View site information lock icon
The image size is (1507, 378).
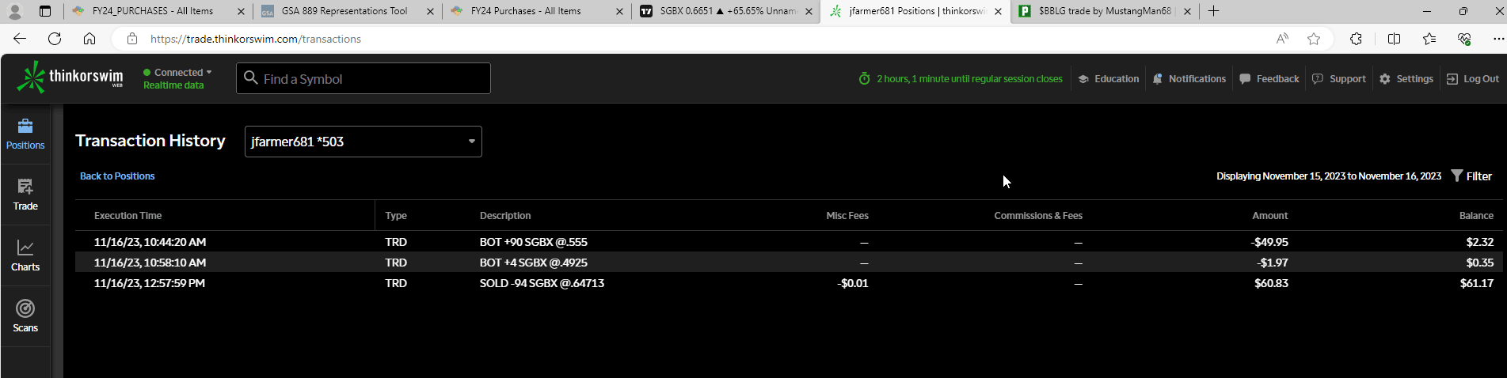point(132,39)
